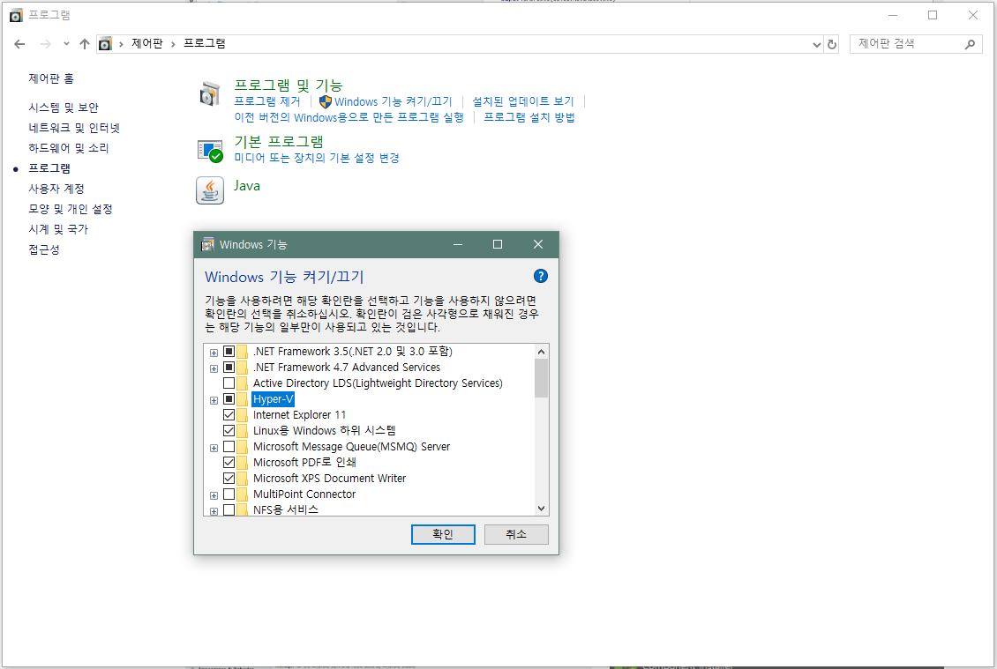Click the up arrow to parent folder
This screenshot has height=669, width=997.
pyautogui.click(x=85, y=44)
